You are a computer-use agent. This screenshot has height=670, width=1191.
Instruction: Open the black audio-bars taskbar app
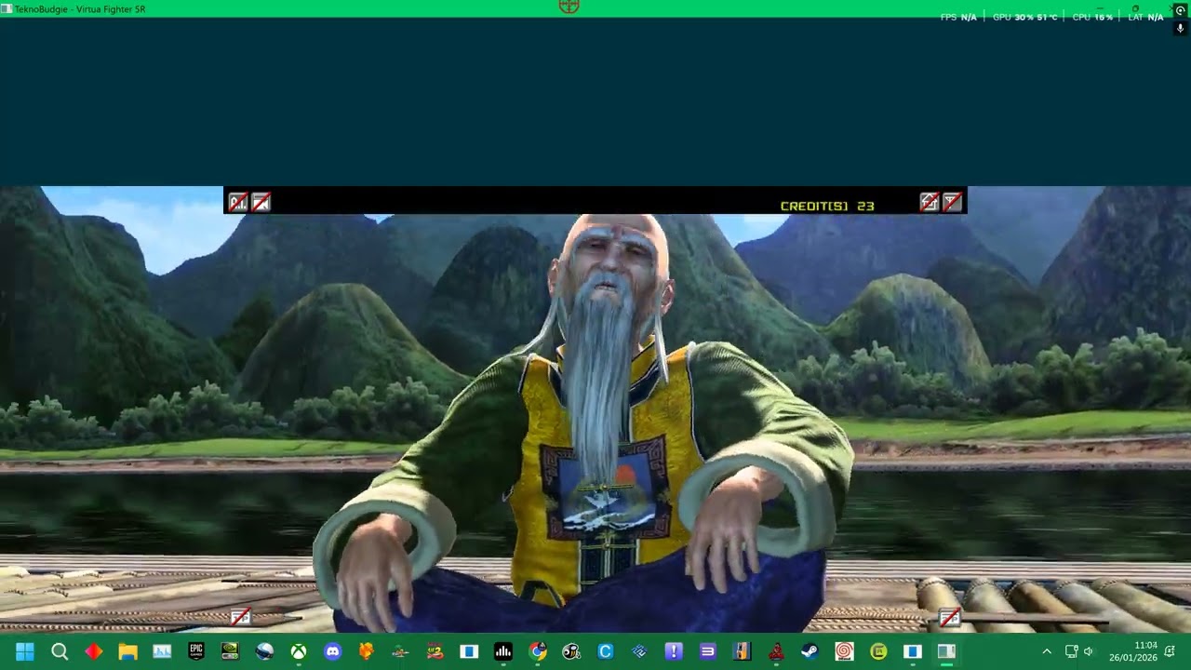503,651
